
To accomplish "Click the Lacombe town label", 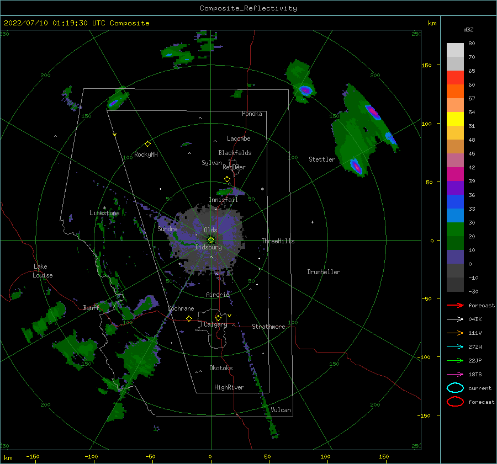I will [x=239, y=138].
